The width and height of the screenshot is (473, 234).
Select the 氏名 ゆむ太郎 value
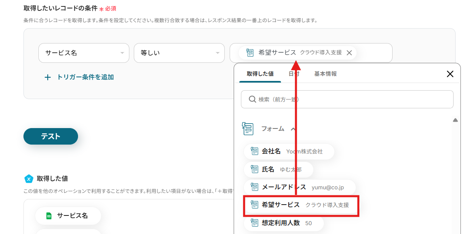point(279,170)
